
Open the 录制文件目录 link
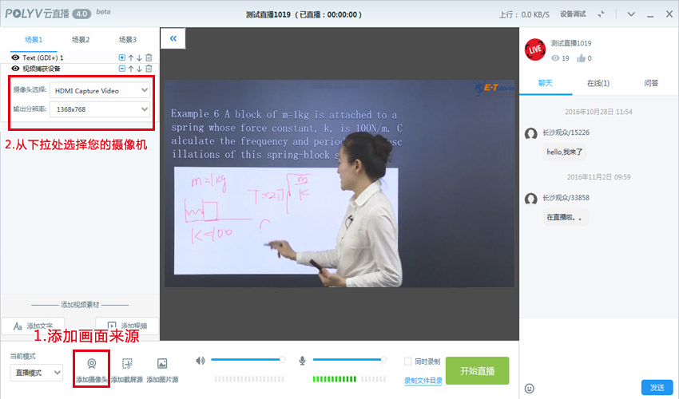[x=423, y=381]
